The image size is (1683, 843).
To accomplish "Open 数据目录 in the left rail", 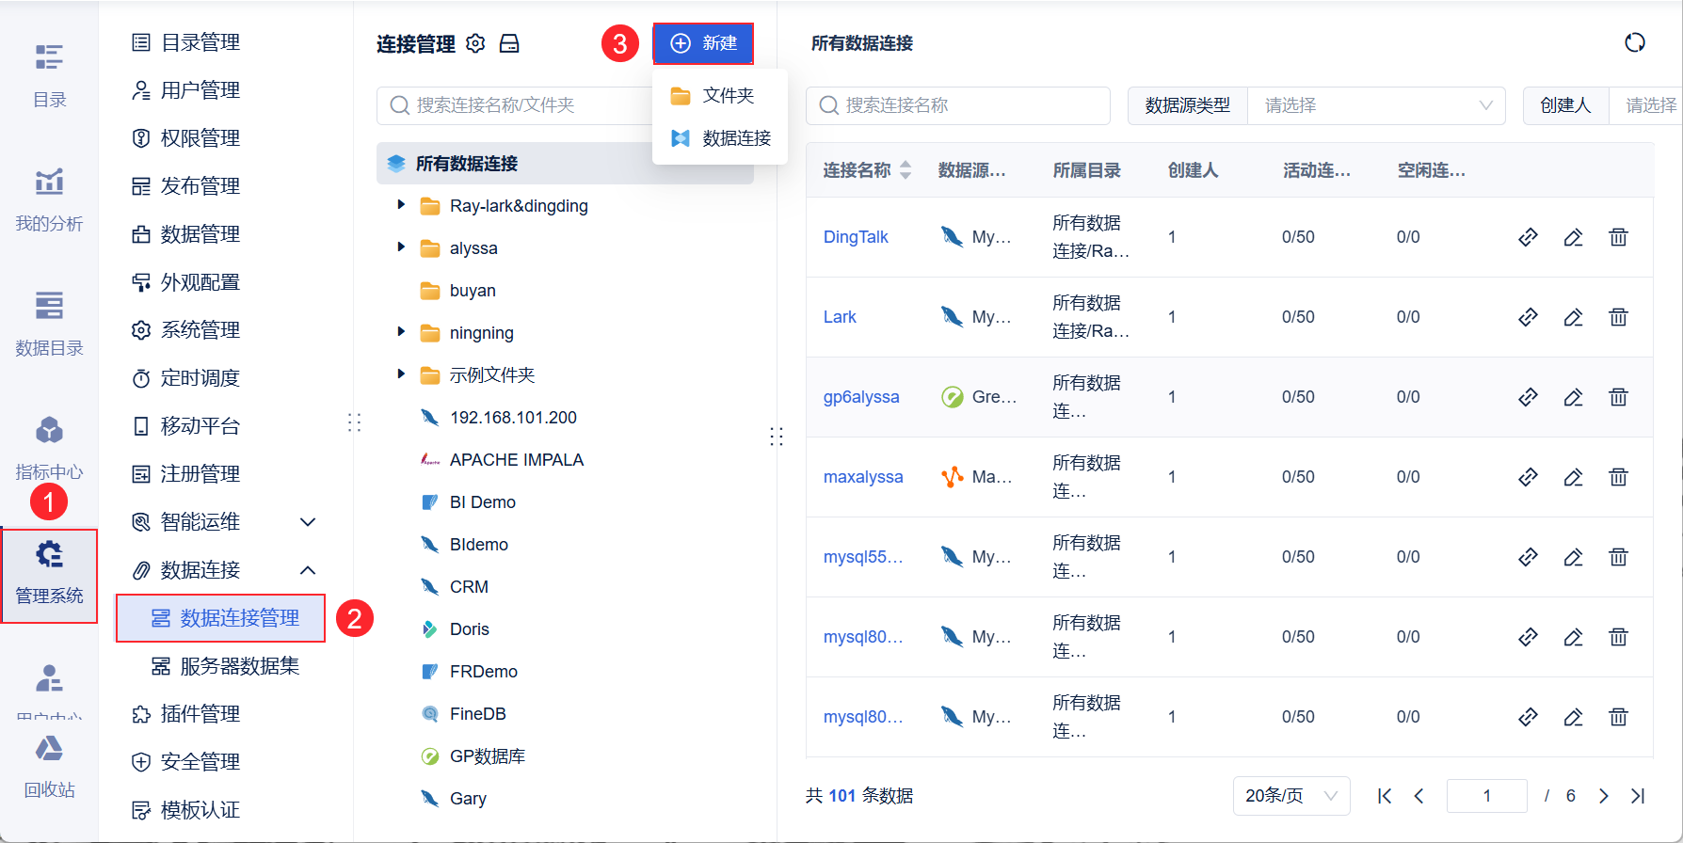I will (49, 324).
